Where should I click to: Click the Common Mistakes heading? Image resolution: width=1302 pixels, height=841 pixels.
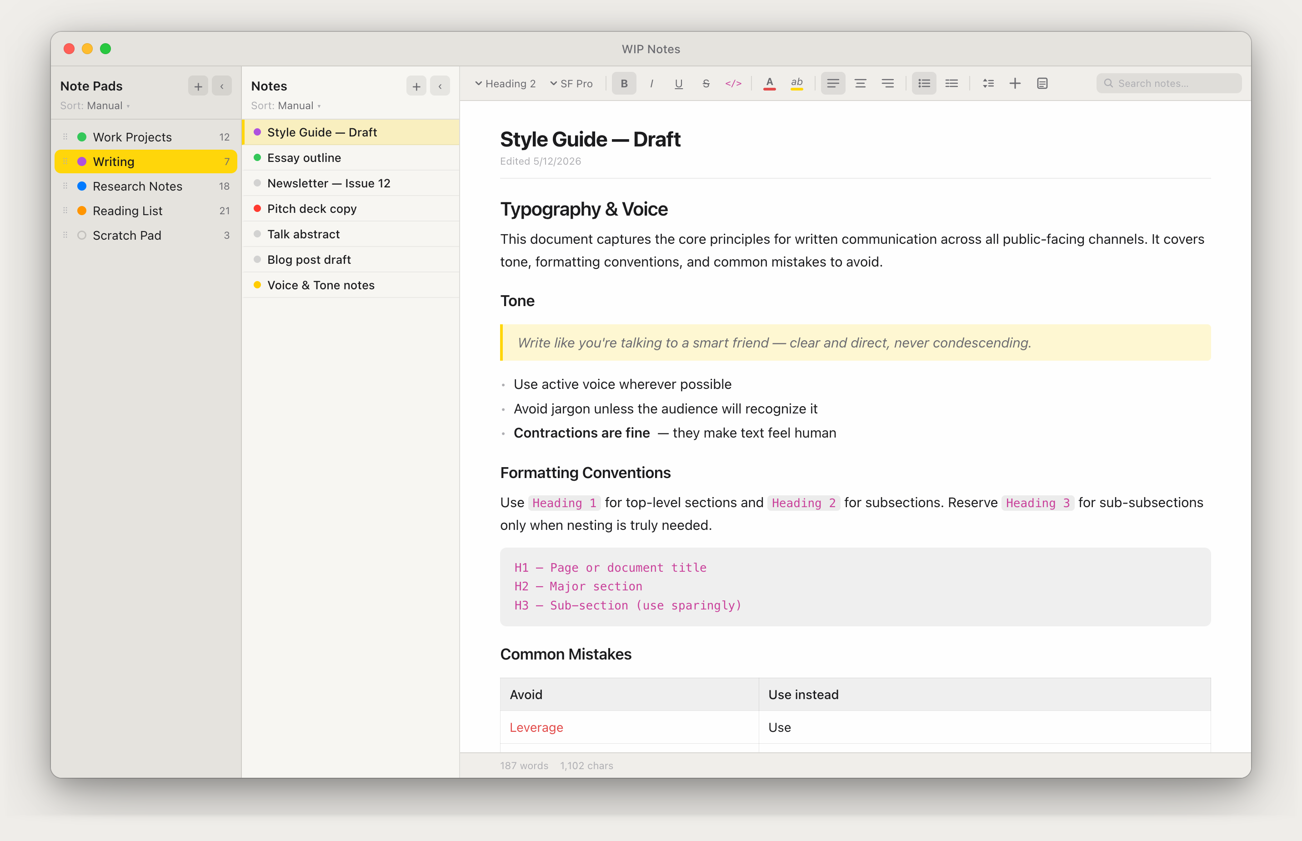[x=566, y=654]
